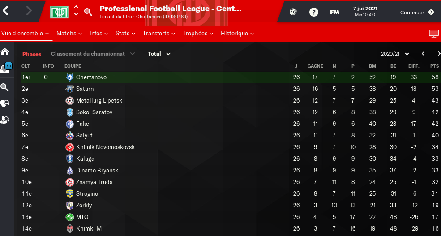Viewport: 441px width, 236px height.
Task: Click the home icon in sidebar
Action: pos(5,51)
